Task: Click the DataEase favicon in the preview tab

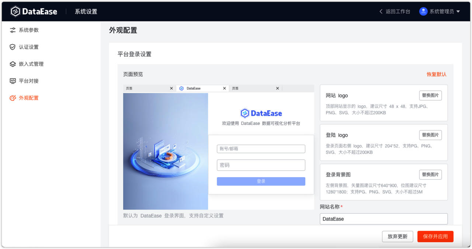Action: point(181,88)
